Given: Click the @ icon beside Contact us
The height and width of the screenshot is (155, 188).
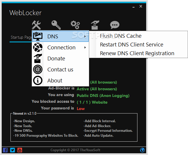Looking at the screenshot, I should [38, 69].
